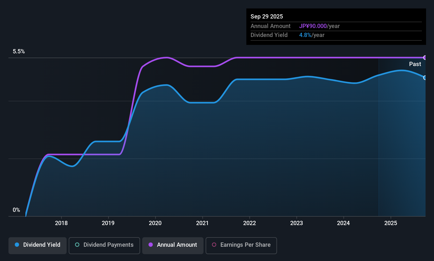Click the blue Dividend Yield legend dot
The height and width of the screenshot is (261, 434).
[x=17, y=245]
